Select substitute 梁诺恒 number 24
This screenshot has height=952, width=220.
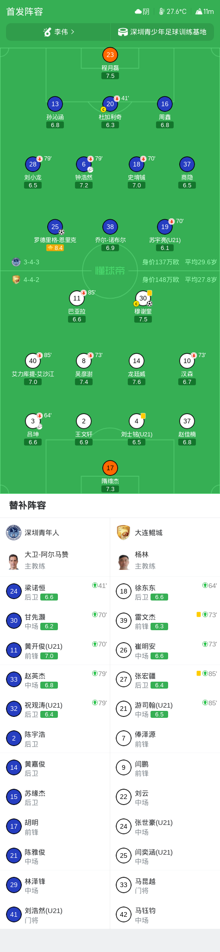pyautogui.click(x=55, y=591)
